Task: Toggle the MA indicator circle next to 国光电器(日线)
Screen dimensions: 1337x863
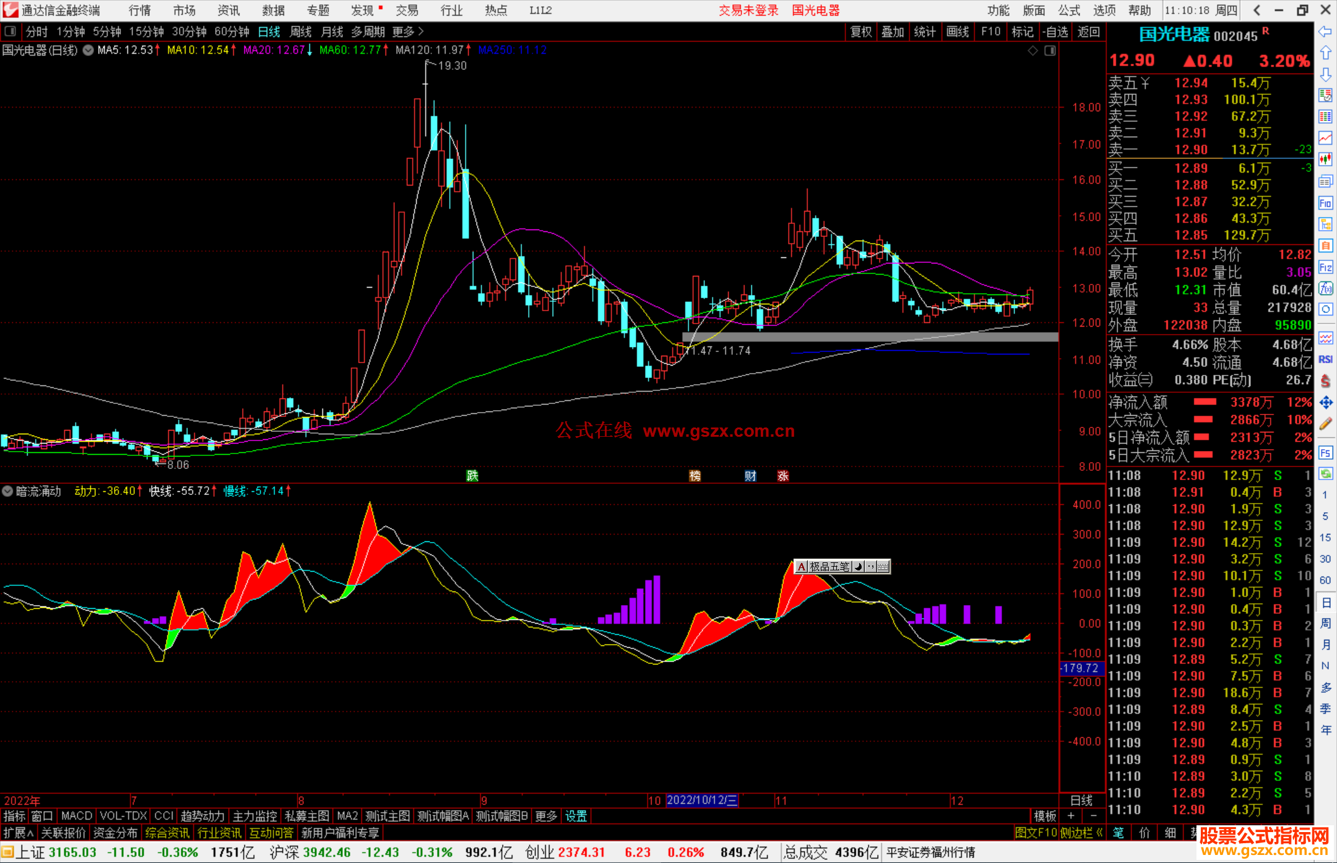Action: click(x=89, y=50)
